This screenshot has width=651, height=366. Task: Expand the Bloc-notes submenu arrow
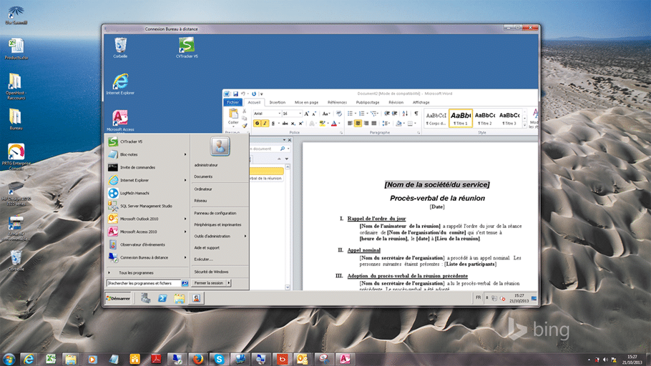[185, 154]
